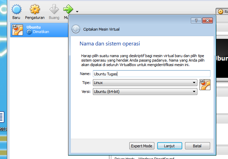
Task: Expand the start arrow dropdown menu
Action: point(77,11)
